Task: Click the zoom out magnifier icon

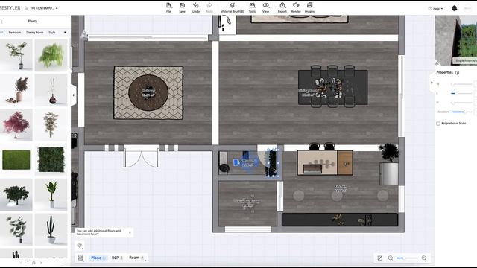Action: click(x=391, y=258)
